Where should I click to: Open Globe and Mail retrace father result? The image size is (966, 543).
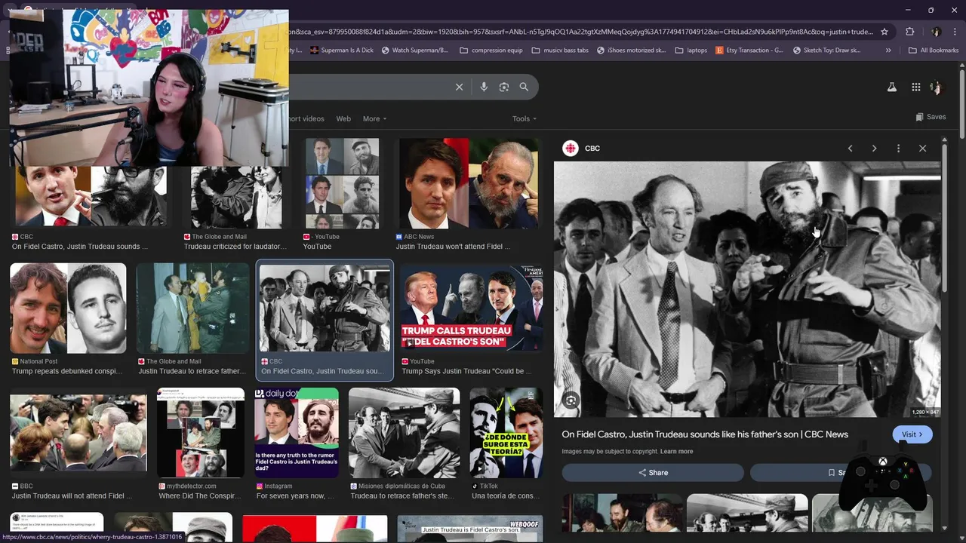192,319
